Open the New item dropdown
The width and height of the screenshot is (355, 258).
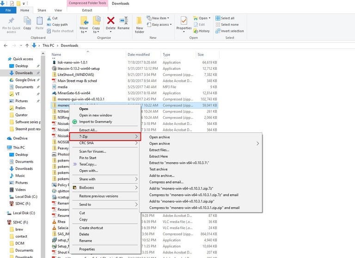point(162,18)
